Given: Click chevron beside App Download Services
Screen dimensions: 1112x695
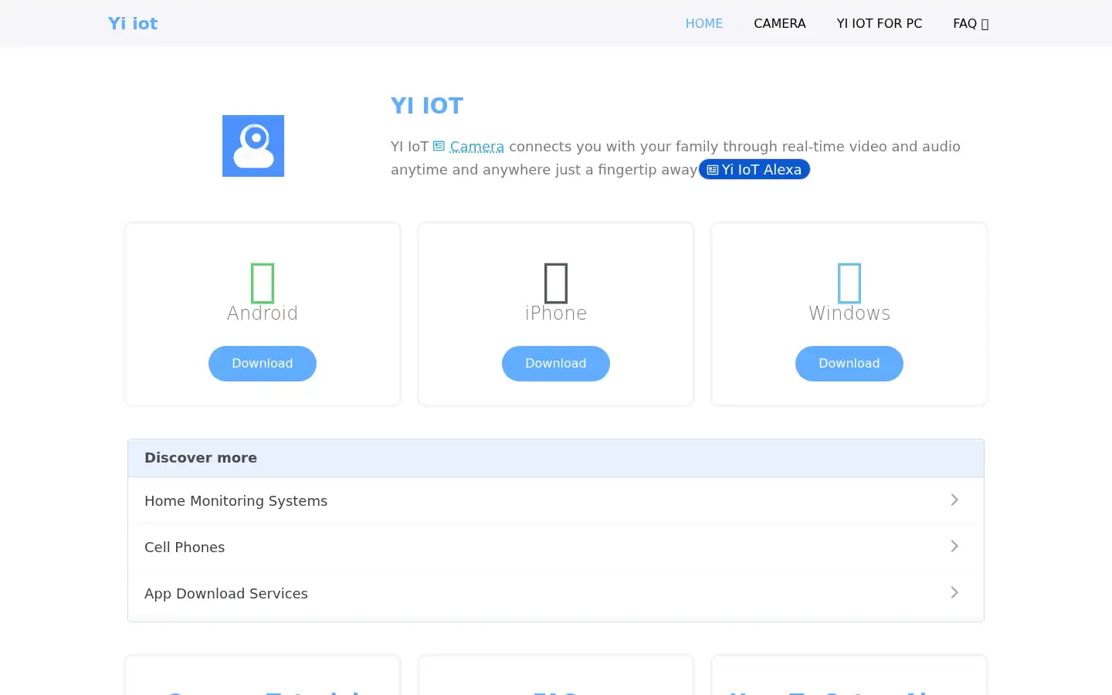Looking at the screenshot, I should pyautogui.click(x=954, y=592).
